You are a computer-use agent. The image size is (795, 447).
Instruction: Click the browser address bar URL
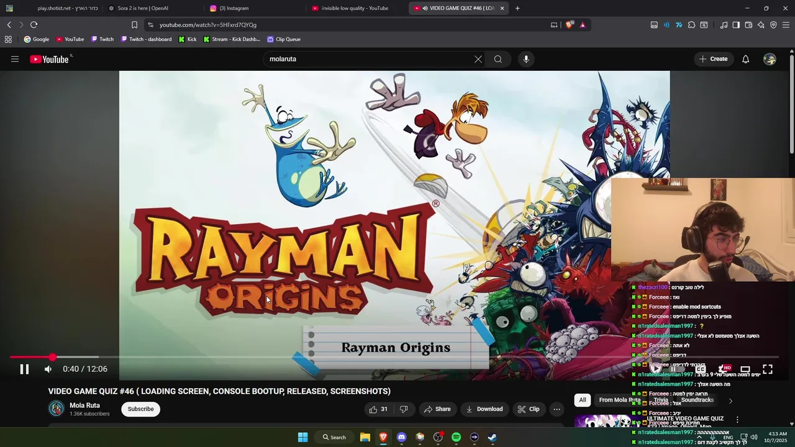(207, 25)
